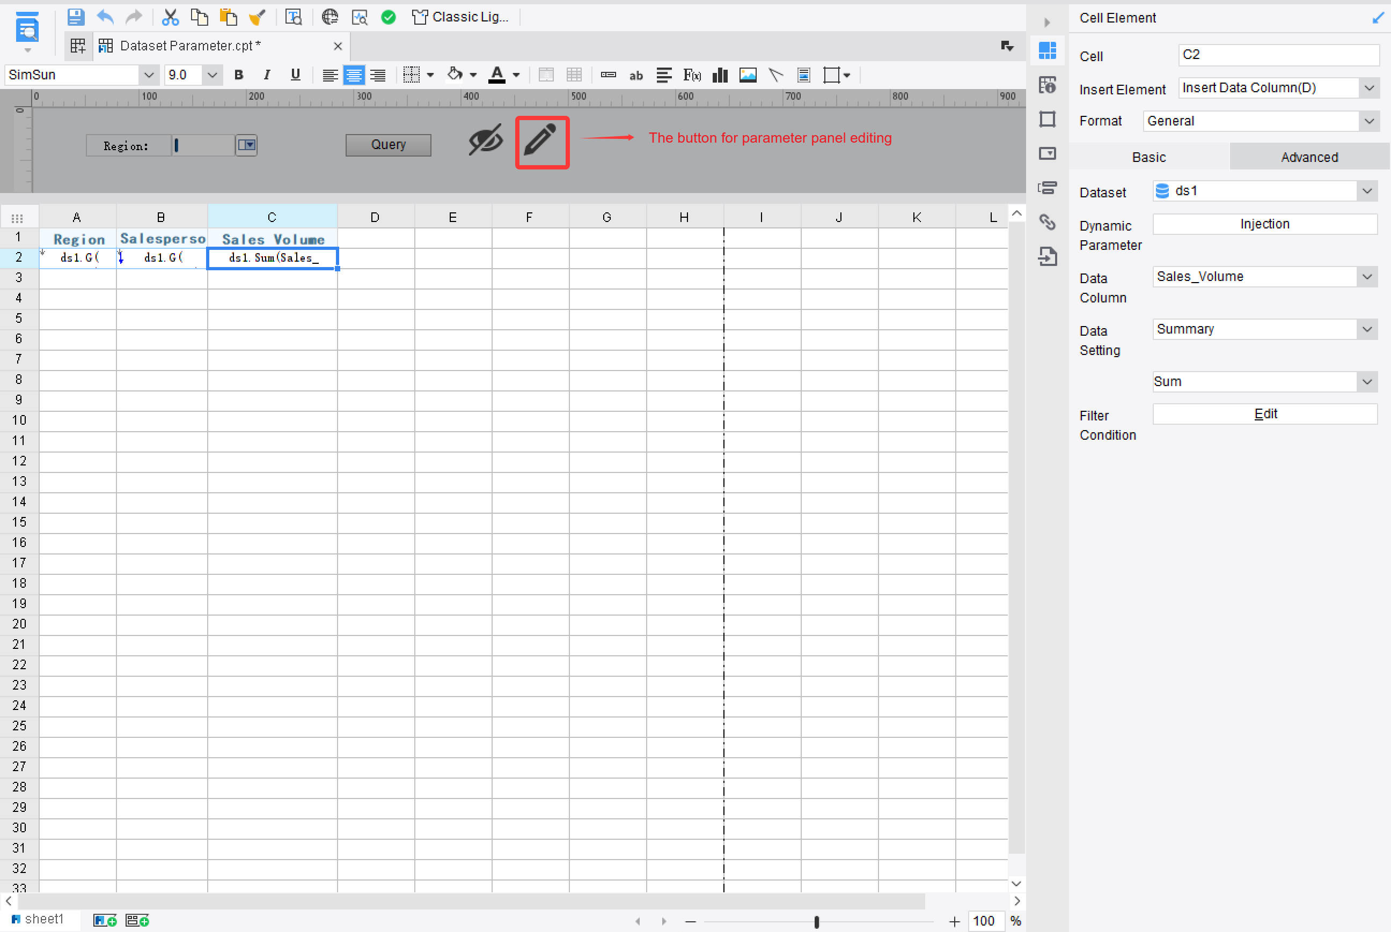This screenshot has width=1391, height=932.
Task: Toggle bold formatting
Action: click(x=238, y=75)
